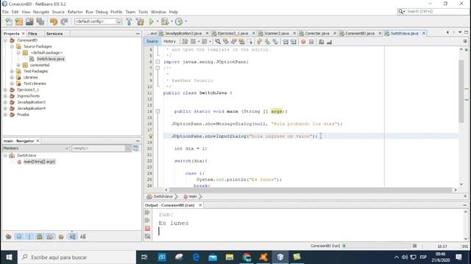Close the Output ConexionBD (run) tab
Screen dimensions: 471x264
click(200, 205)
